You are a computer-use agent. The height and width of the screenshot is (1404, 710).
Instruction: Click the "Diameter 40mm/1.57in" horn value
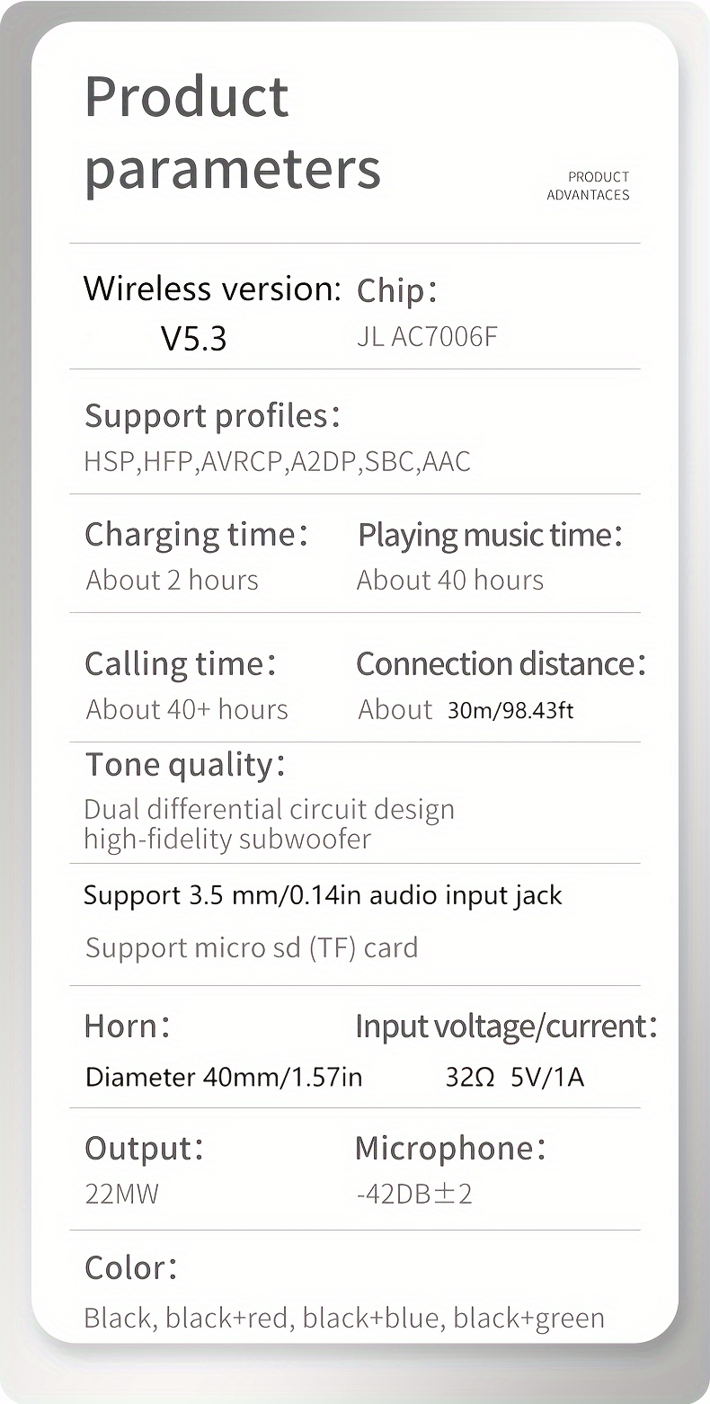224,1077
